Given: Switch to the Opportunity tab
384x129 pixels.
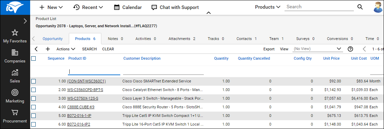Looking at the screenshot, I should [x=53, y=39].
